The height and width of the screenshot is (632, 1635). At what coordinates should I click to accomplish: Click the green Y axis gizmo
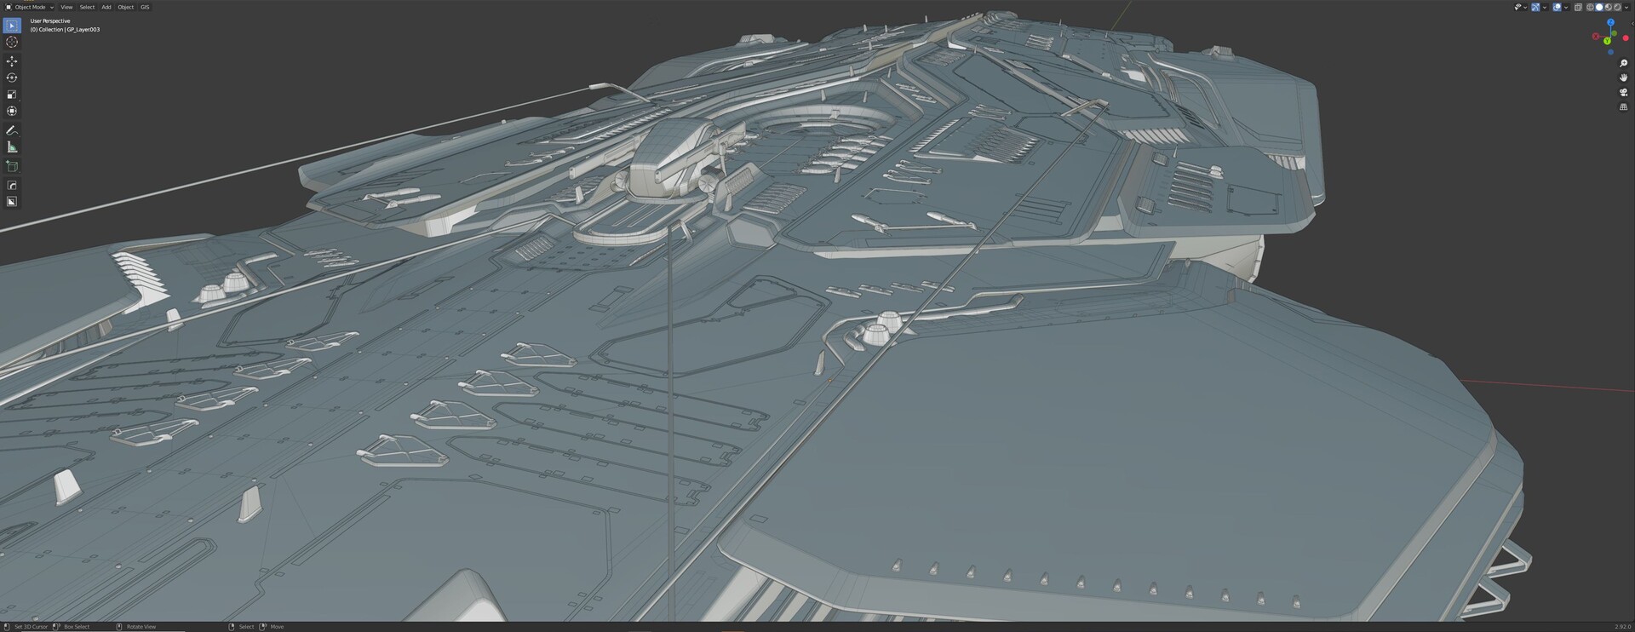tap(1607, 41)
